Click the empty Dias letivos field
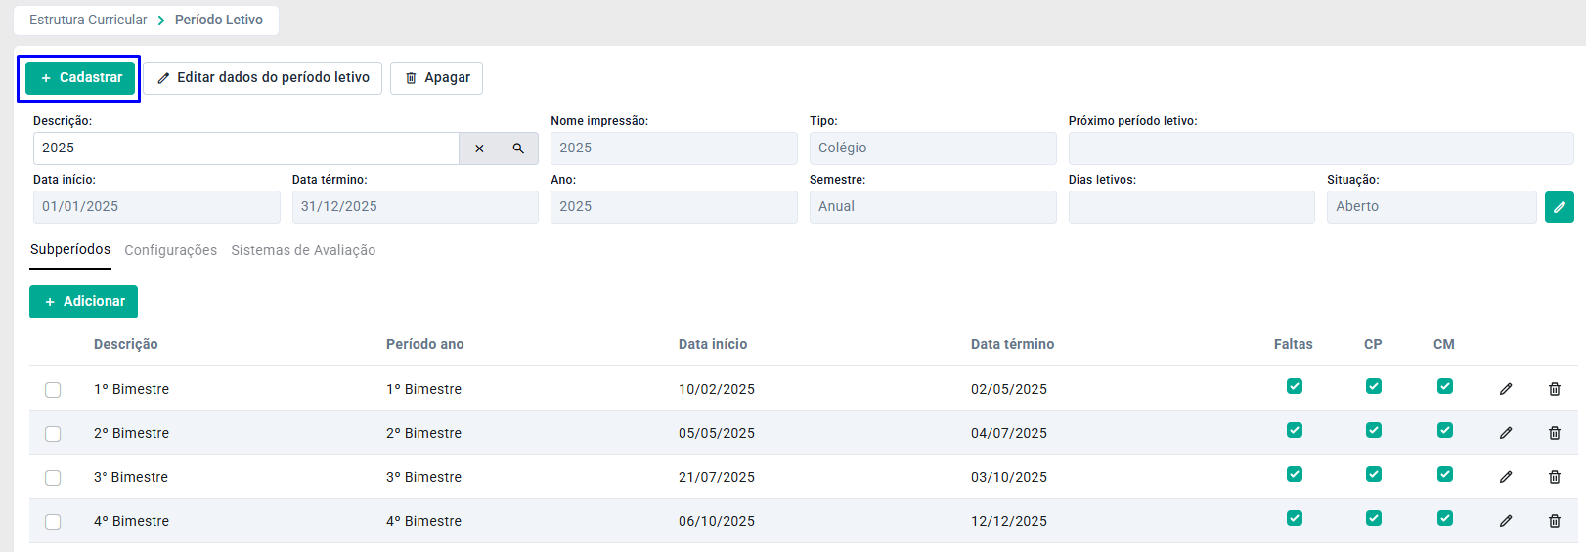Viewport: 1586px width, 552px height. pos(1192,207)
